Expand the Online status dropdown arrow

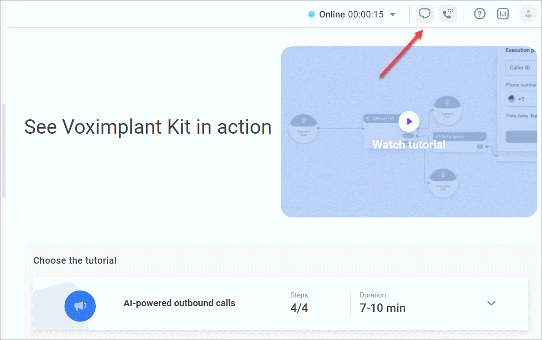[x=393, y=14]
